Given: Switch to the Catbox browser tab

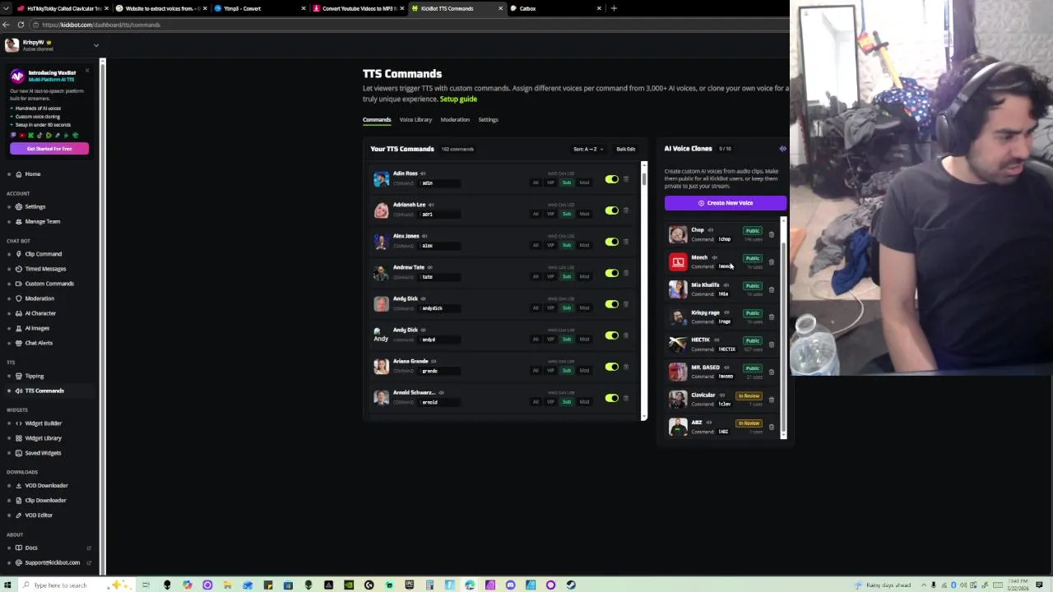Looking at the screenshot, I should tap(554, 8).
